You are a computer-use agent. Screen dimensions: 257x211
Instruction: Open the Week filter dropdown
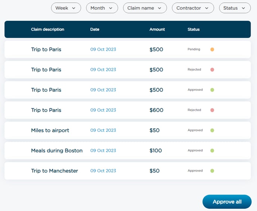(66, 8)
